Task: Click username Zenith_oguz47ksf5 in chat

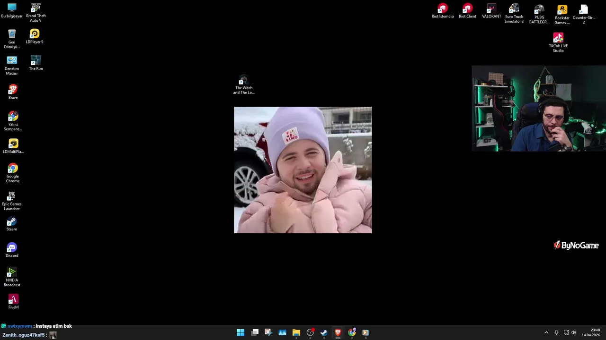Action: 23,335
